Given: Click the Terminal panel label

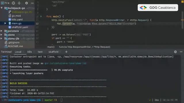Looking at the screenshot, I should click(x=6, y=52).
